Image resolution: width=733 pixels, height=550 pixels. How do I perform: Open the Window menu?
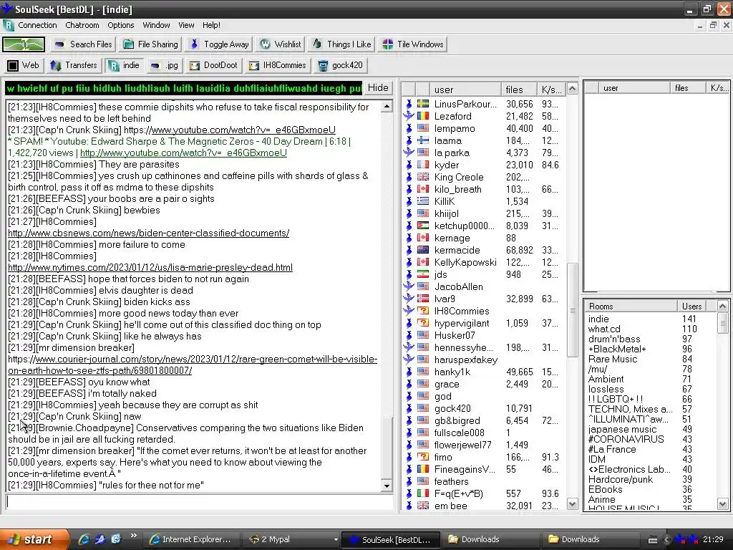coord(156,25)
